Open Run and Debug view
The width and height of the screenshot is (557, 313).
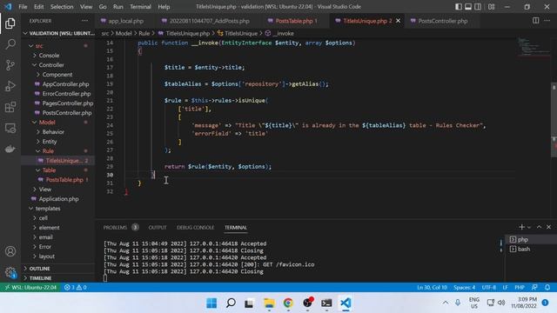[x=10, y=86]
